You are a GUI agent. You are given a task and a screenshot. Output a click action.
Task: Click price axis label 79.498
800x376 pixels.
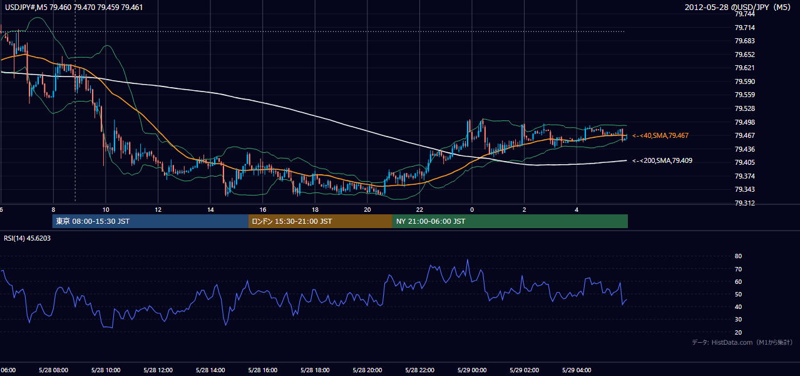click(744, 122)
